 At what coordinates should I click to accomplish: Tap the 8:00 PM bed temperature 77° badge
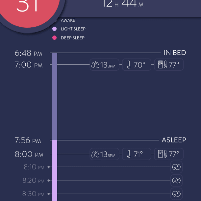pos(169,154)
